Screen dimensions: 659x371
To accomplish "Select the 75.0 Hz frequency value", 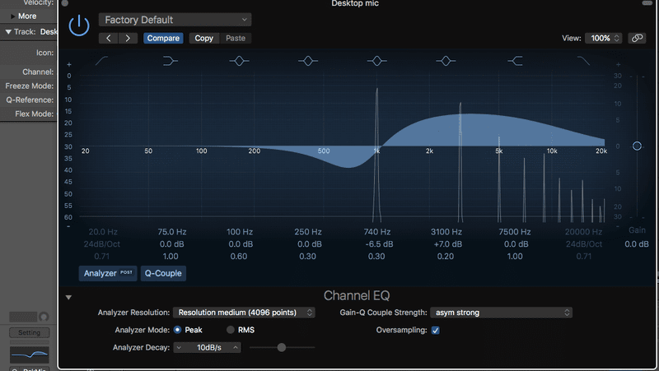I will (172, 232).
